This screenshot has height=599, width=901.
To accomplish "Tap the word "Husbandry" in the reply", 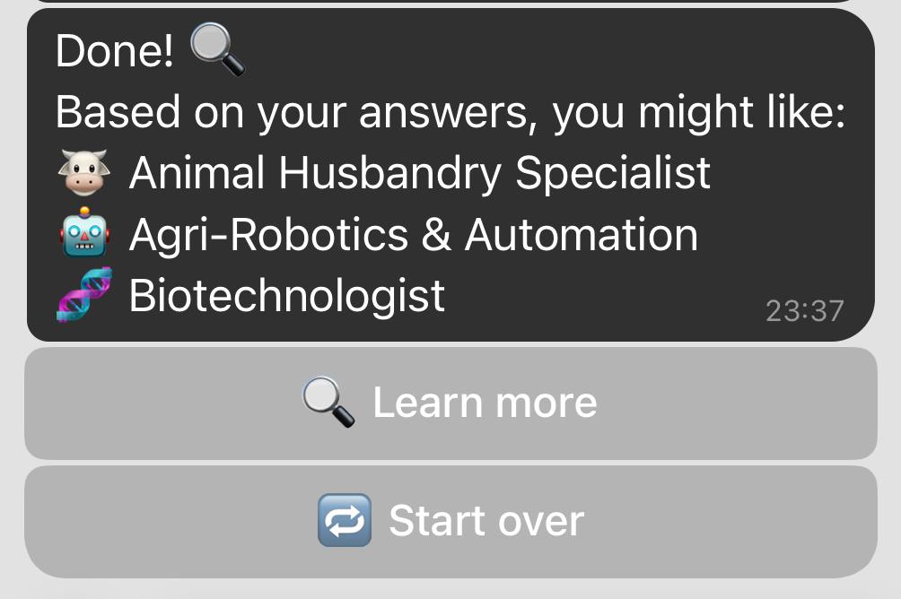I will pos(390,173).
